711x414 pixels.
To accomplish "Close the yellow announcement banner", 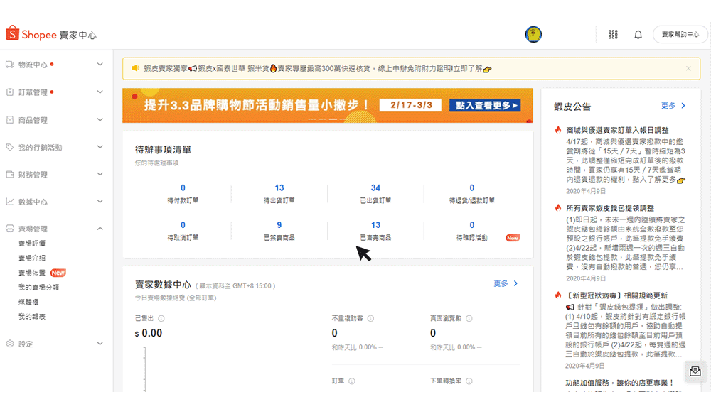I will point(688,69).
